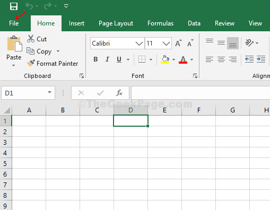Image resolution: width=270 pixels, height=210 pixels.
Task: Select column F header
Action: 199,110
